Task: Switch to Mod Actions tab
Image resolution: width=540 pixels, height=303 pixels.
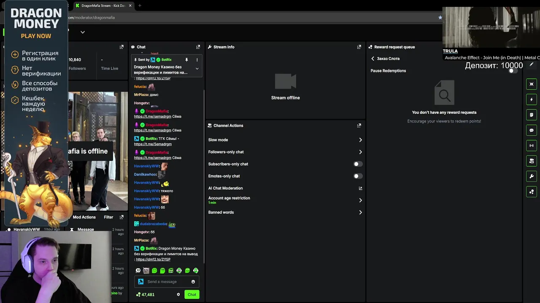Action: pyautogui.click(x=84, y=217)
